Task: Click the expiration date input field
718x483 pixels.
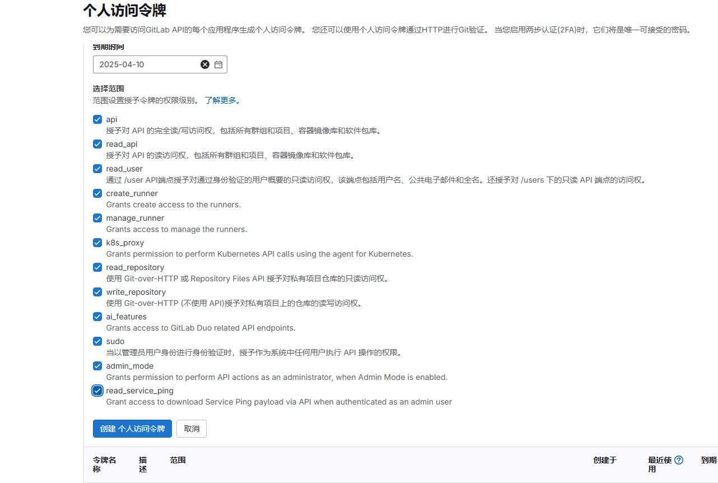Action: click(x=146, y=64)
